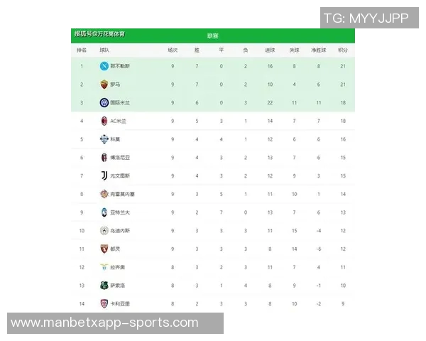Open the Torino club crest

pyautogui.click(x=104, y=249)
